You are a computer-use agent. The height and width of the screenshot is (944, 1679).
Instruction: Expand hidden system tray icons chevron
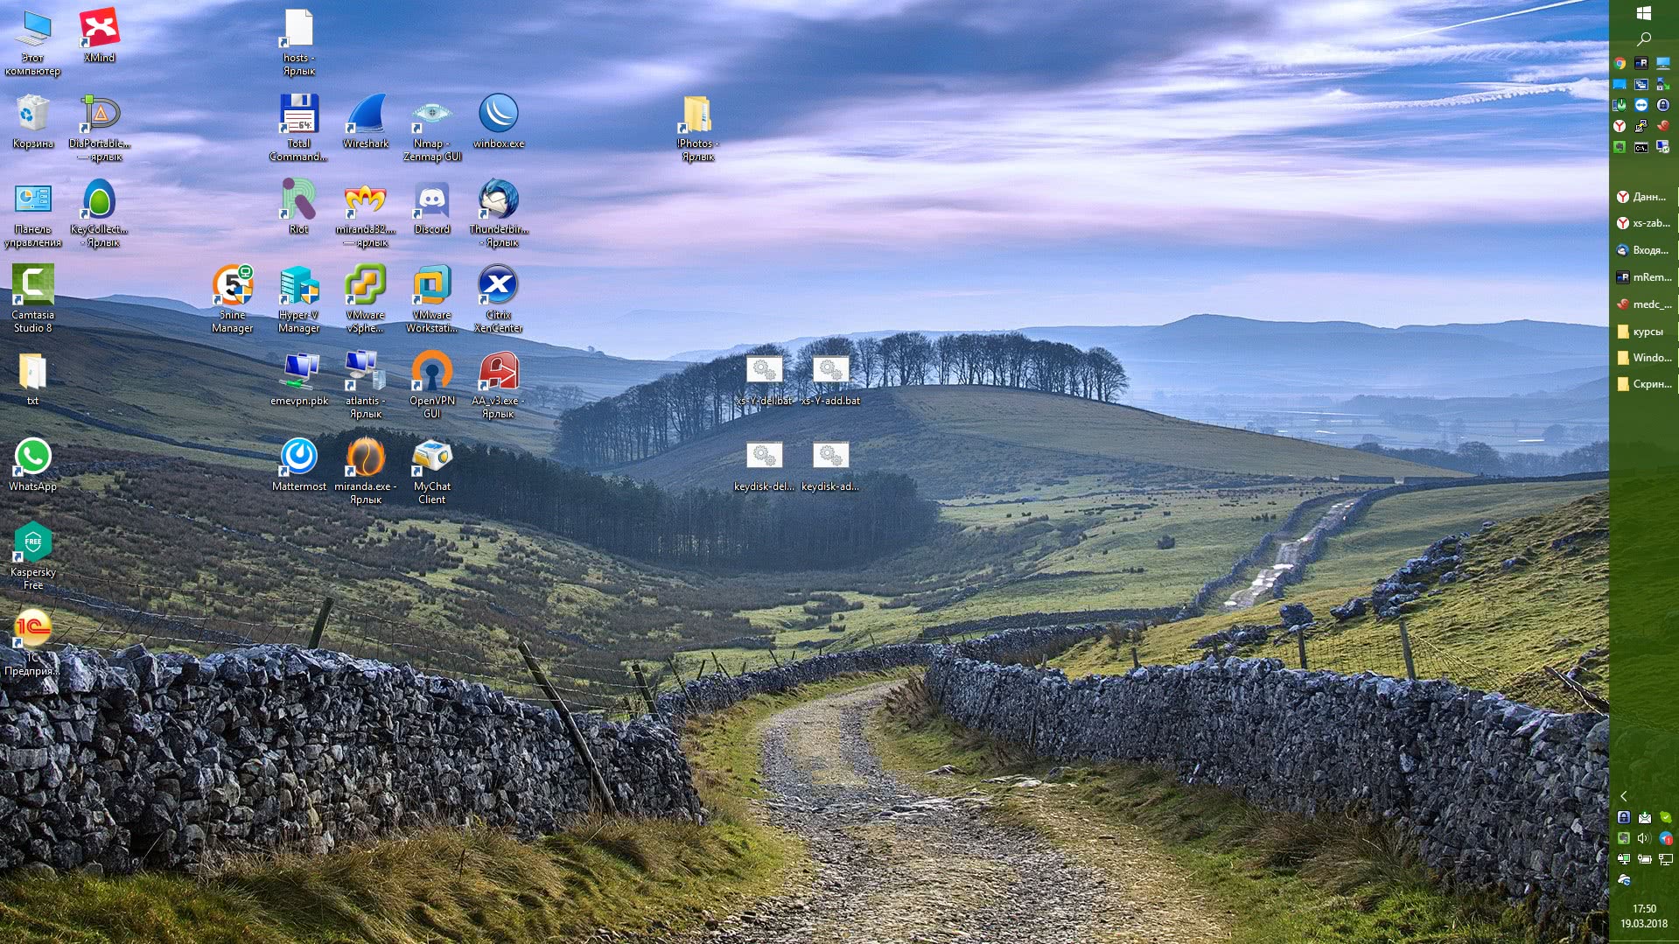[1623, 796]
